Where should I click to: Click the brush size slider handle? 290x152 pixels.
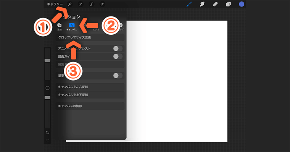(x=48, y=60)
